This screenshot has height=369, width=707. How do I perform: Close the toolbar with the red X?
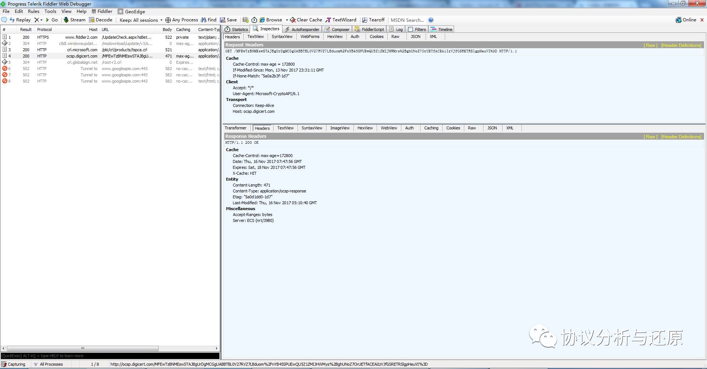click(x=702, y=20)
